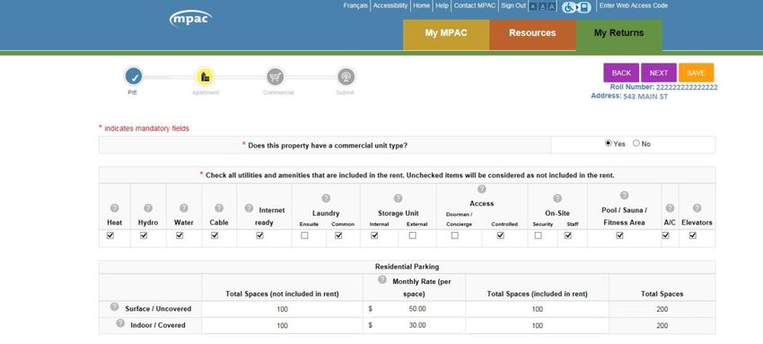The width and height of the screenshot is (763, 344).
Task: Edit Surface monthly rate 50.00 field
Action: coord(417,309)
